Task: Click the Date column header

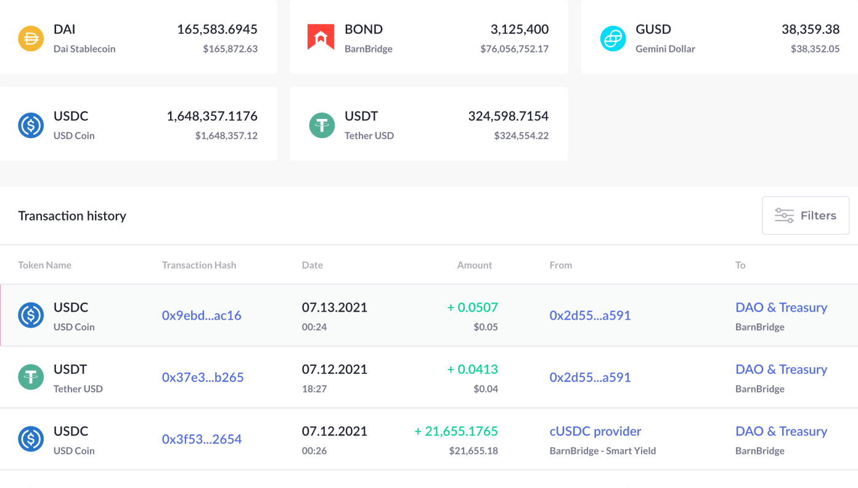Action: click(313, 265)
